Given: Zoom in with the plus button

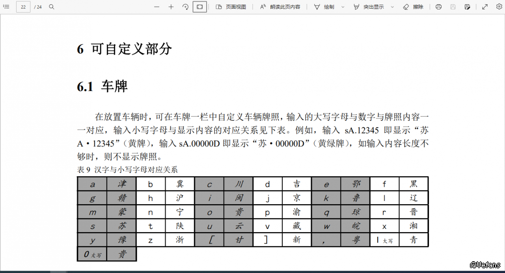Looking at the screenshot, I should pyautogui.click(x=171, y=7).
